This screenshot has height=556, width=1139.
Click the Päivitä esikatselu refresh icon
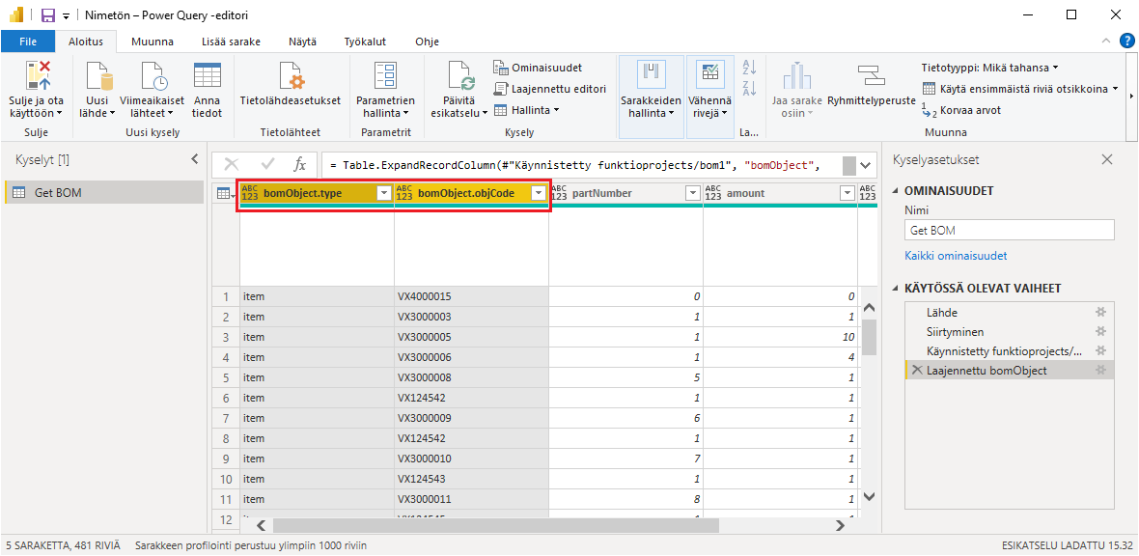[x=459, y=76]
